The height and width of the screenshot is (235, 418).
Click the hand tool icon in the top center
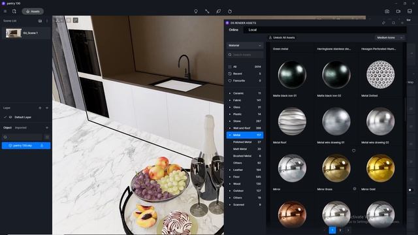pyautogui.click(x=230, y=12)
